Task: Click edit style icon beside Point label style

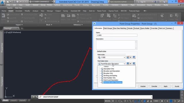Action: click(x=128, y=64)
